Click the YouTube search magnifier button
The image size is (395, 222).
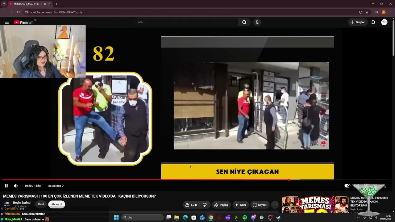244,22
